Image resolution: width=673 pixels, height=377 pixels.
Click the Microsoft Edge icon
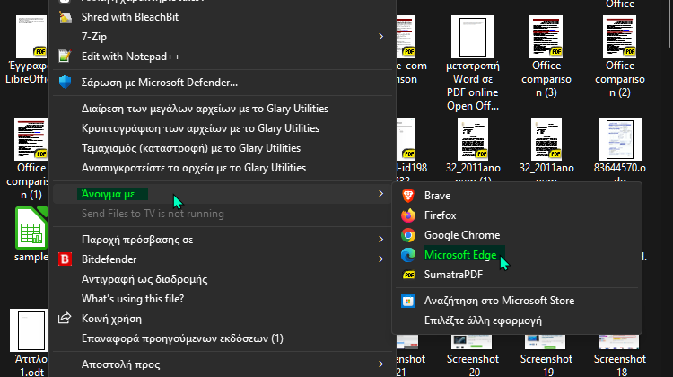coord(408,255)
